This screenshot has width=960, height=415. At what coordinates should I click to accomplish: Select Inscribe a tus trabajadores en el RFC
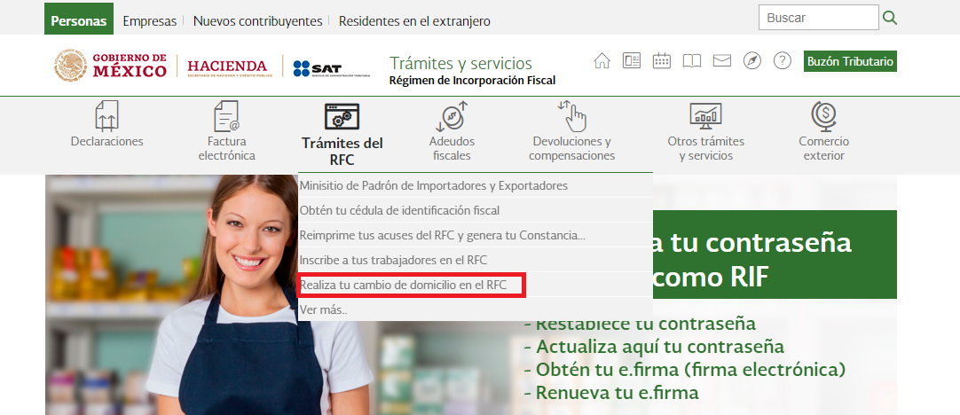[475, 260]
